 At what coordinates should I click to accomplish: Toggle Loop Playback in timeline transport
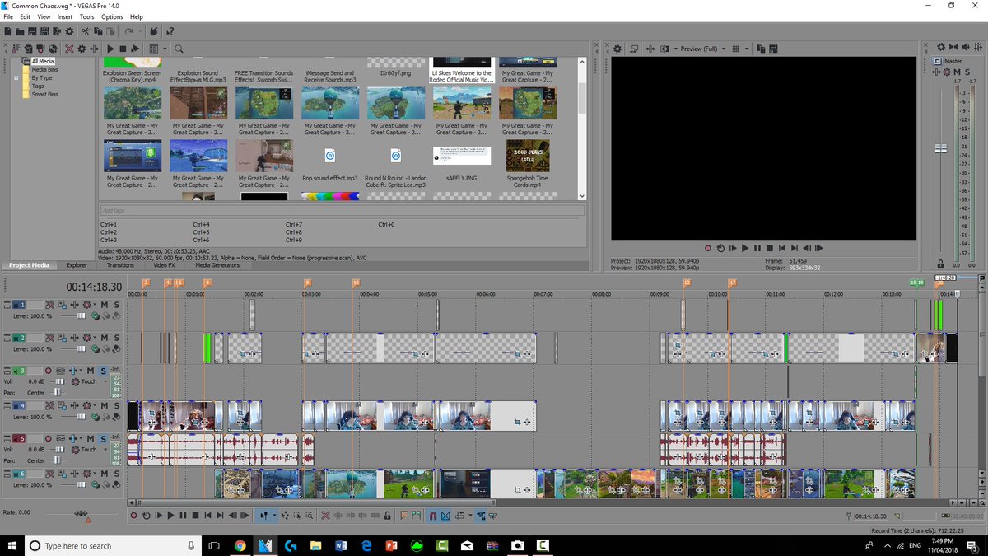(146, 516)
